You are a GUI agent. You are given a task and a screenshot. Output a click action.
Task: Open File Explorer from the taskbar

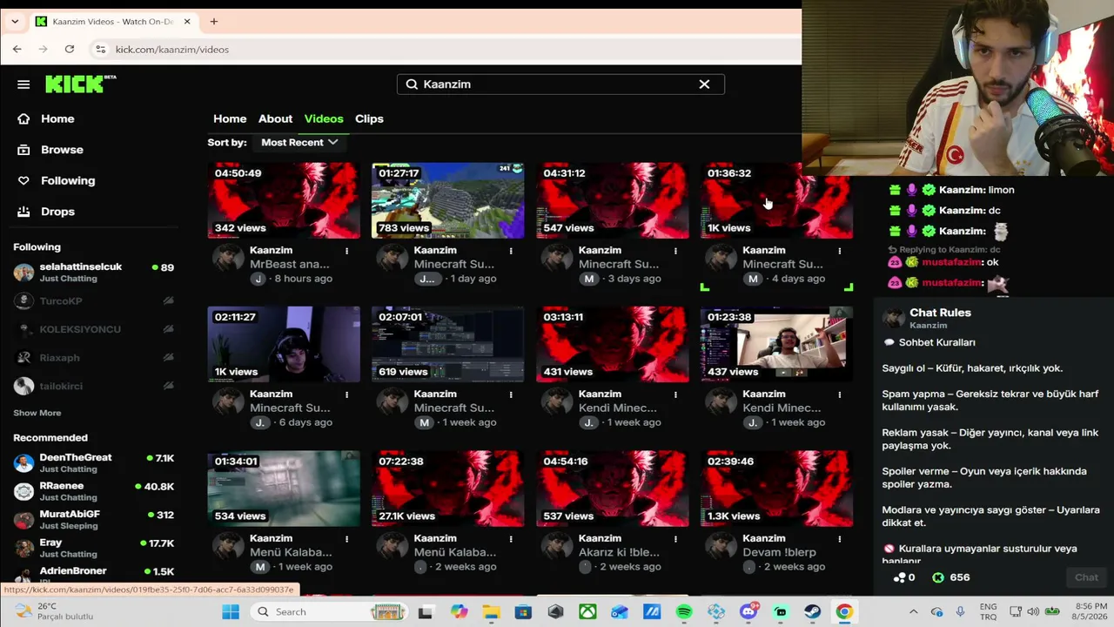491,612
